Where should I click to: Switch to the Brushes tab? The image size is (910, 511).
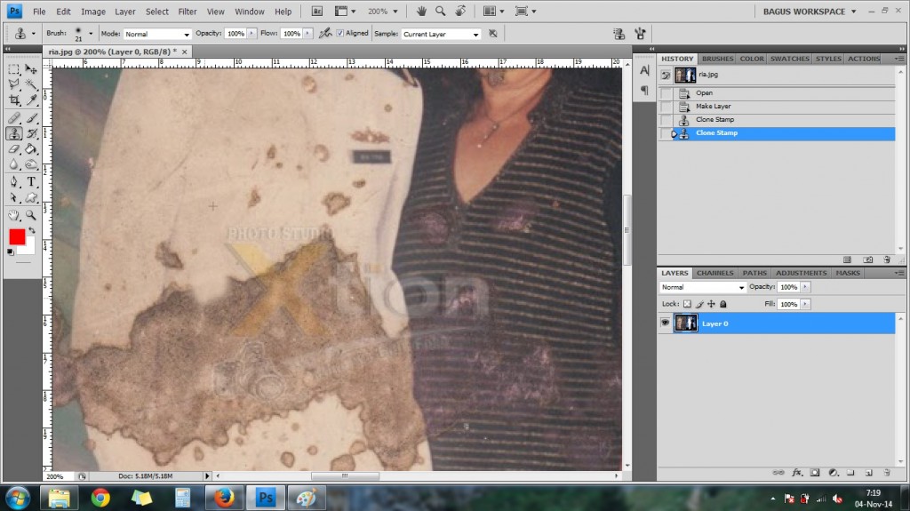(717, 59)
